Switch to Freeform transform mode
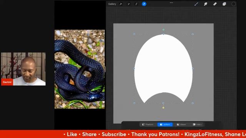Screen dimensions: 246x138 [148, 125]
